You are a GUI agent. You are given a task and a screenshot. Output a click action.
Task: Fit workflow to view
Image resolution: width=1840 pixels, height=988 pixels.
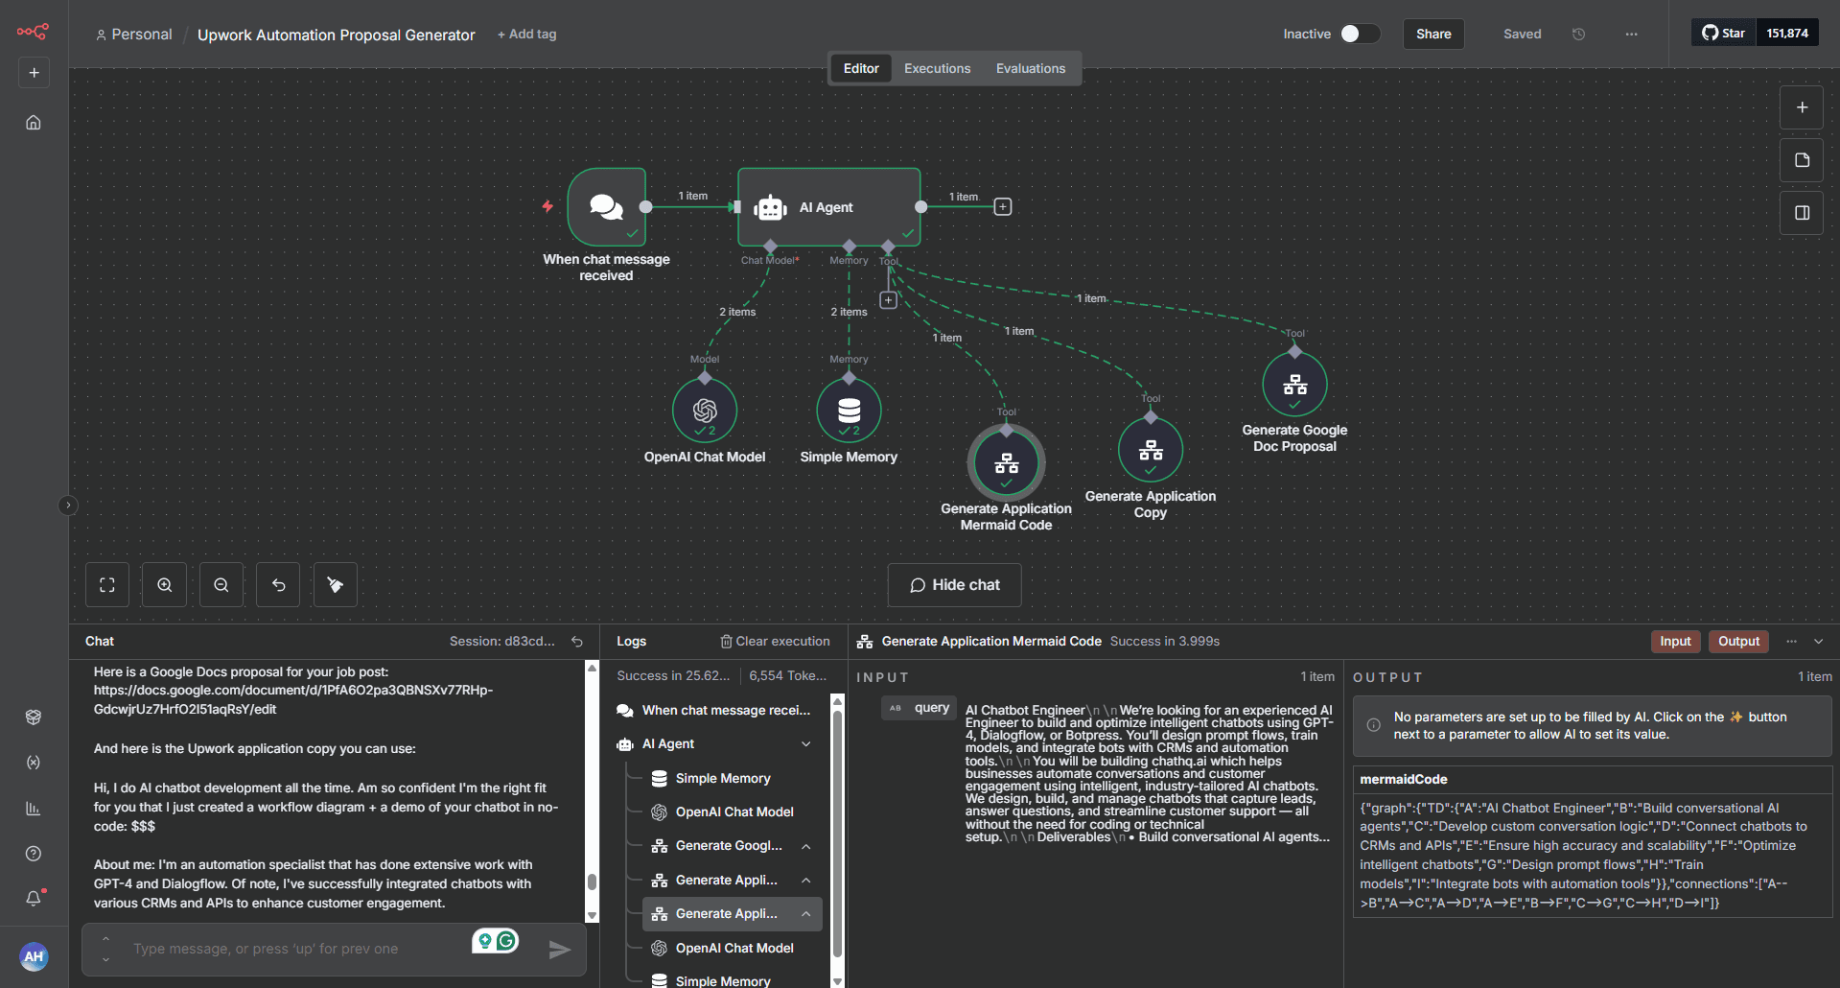click(x=107, y=585)
